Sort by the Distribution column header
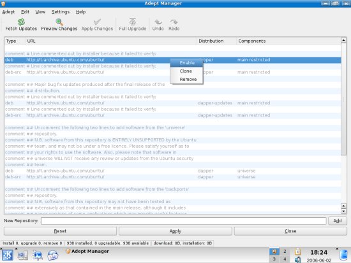Viewport: 351px width, 263px height. (216, 41)
